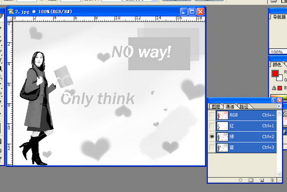The width and height of the screenshot is (287, 192).
Task: Show the RGB composite channel visibility
Action: tap(212, 115)
